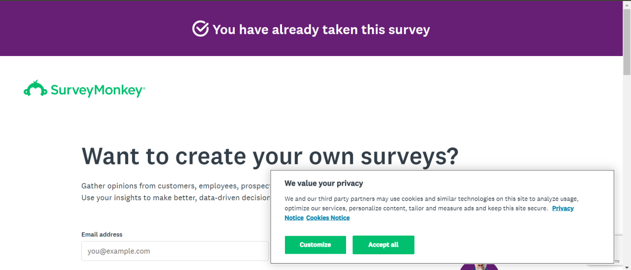Click the "We value your privacy" heading

323,183
